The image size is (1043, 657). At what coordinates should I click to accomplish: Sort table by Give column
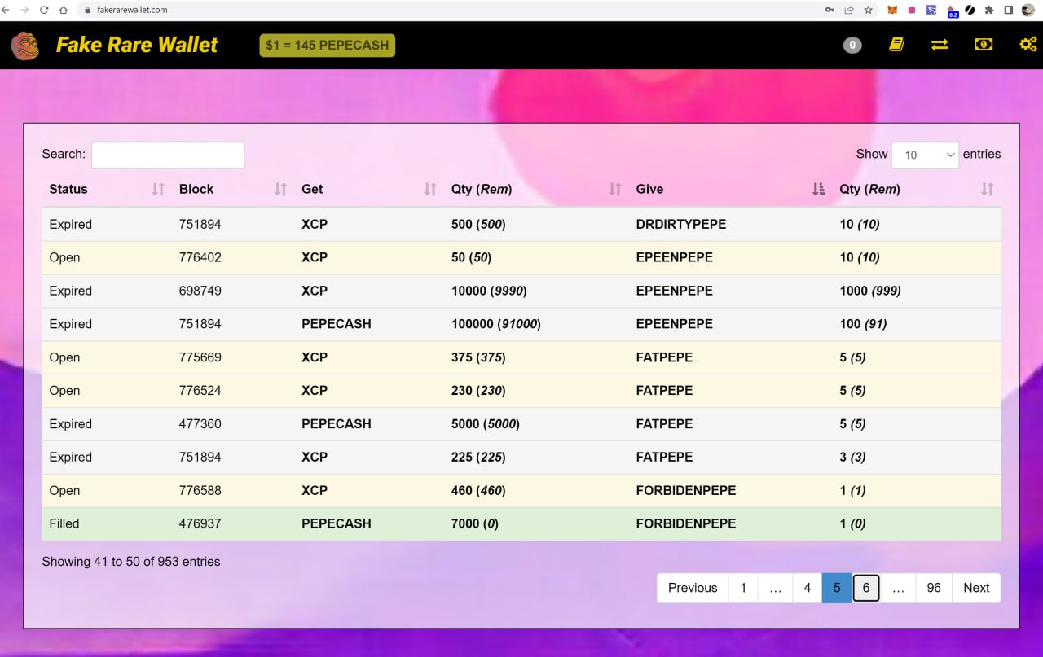pyautogui.click(x=731, y=189)
